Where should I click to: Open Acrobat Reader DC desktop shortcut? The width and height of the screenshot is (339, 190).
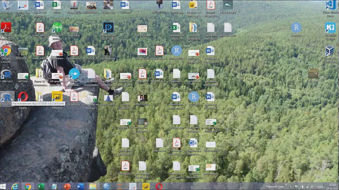point(6,27)
